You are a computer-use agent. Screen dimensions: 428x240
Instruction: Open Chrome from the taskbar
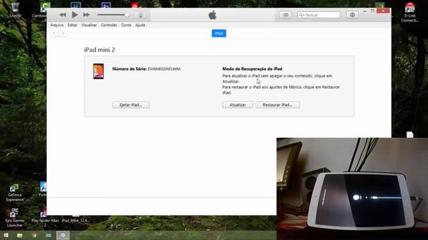34,235
